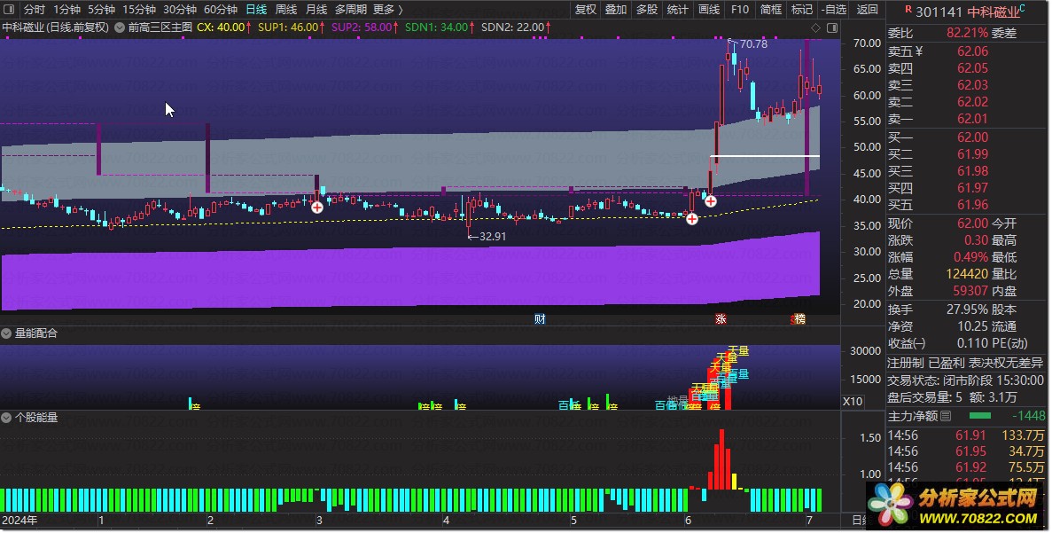
Task: Select the 15分钟 period tab
Action: click(x=139, y=10)
